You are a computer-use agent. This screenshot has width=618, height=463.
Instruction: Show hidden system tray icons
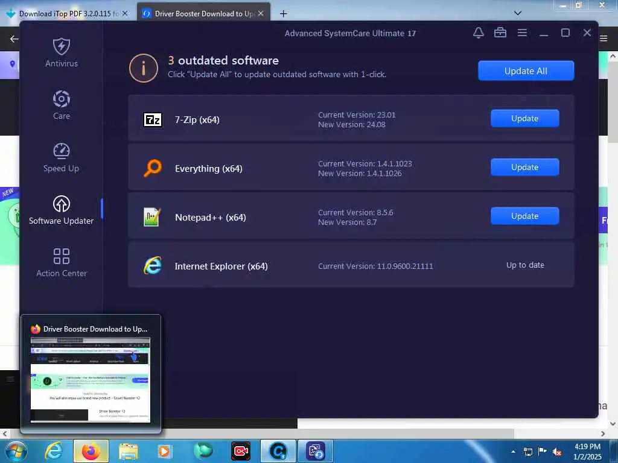(513, 452)
